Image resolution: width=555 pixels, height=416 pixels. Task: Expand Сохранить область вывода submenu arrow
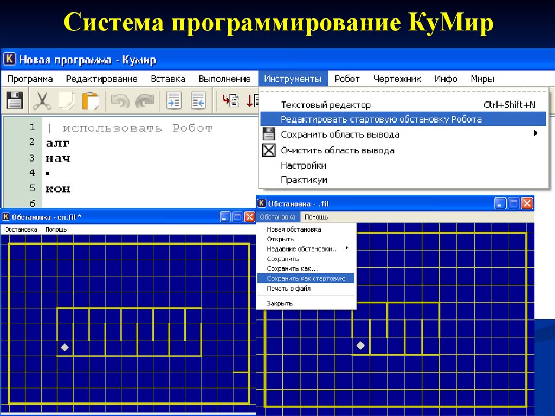click(x=535, y=133)
